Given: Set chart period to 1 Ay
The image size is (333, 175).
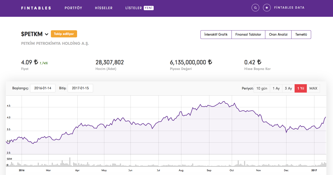Looking at the screenshot, I should click(x=276, y=88).
